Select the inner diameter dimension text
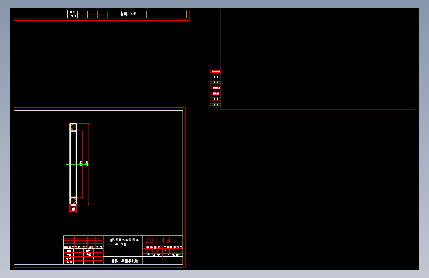The width and height of the screenshot is (429, 278). pyautogui.click(x=81, y=163)
